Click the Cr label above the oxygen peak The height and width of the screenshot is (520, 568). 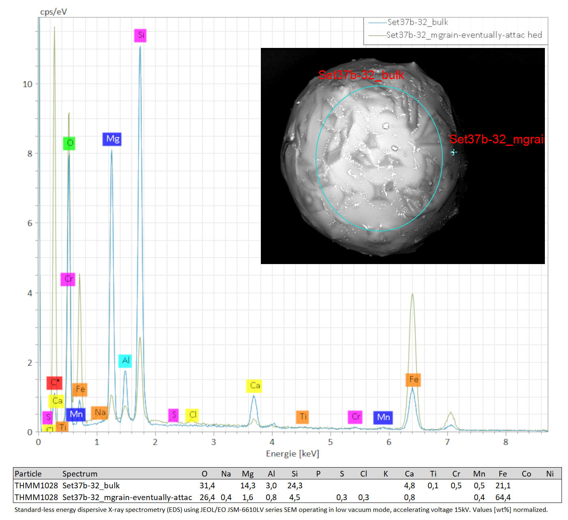coord(68,279)
